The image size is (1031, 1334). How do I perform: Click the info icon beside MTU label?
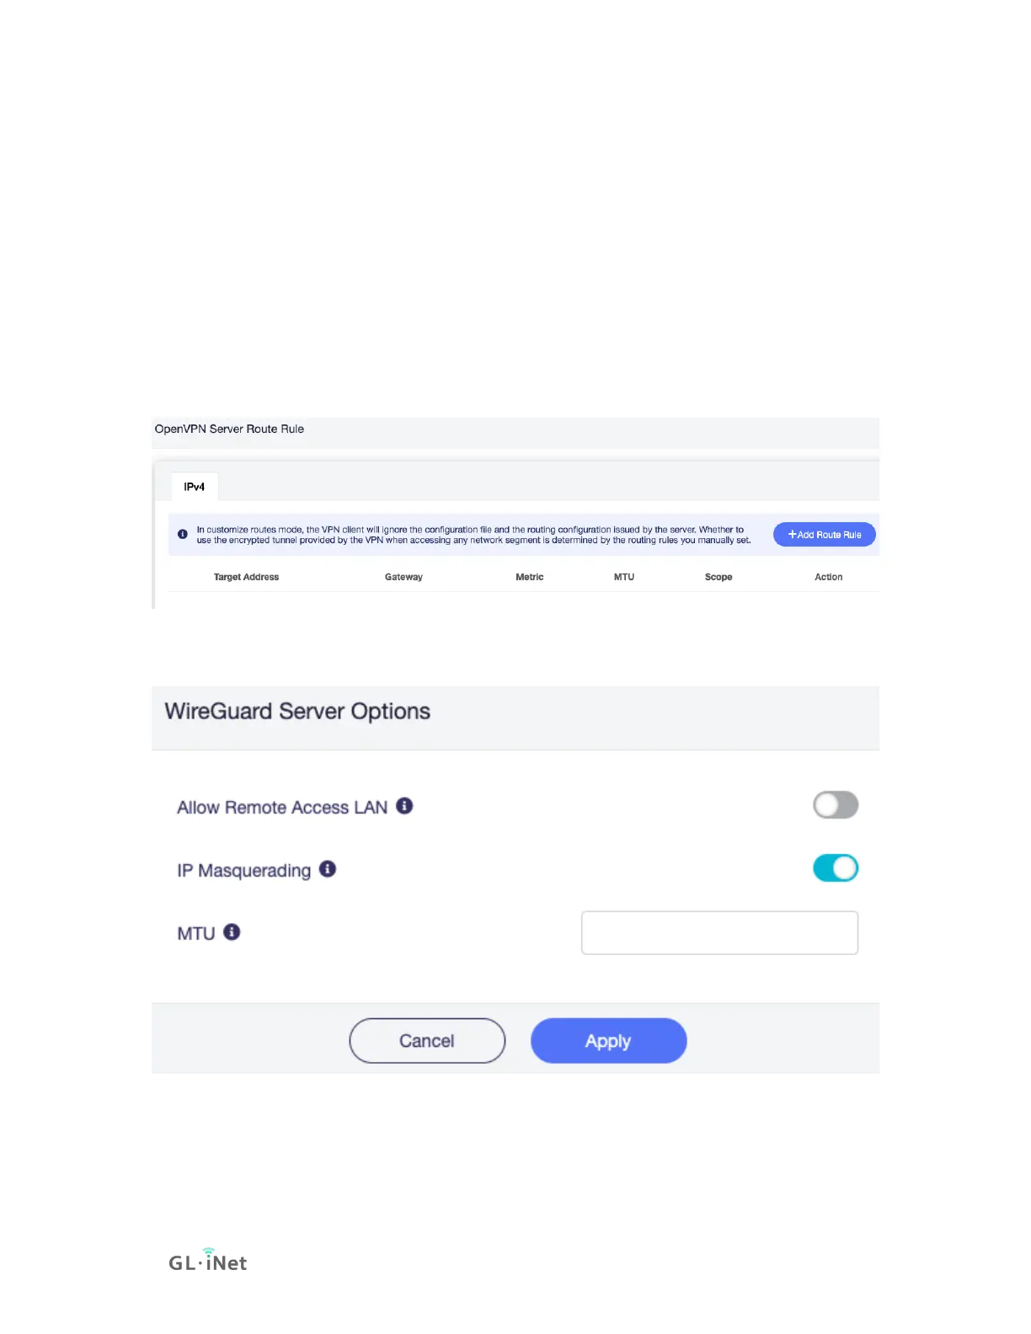point(232,932)
